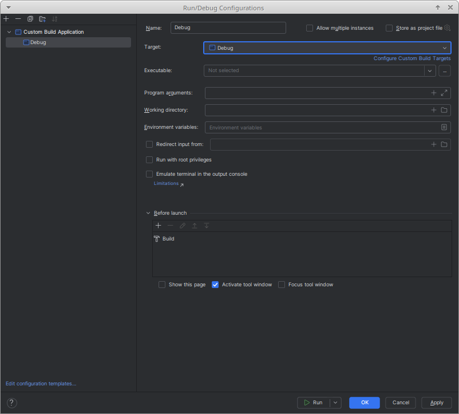
Task: Enable Redirect input from checkbox
Action: (x=149, y=144)
